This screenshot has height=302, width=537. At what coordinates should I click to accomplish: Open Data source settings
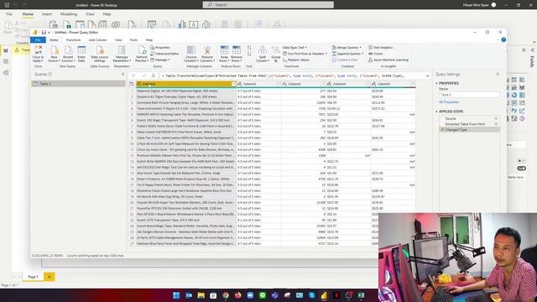click(x=100, y=54)
